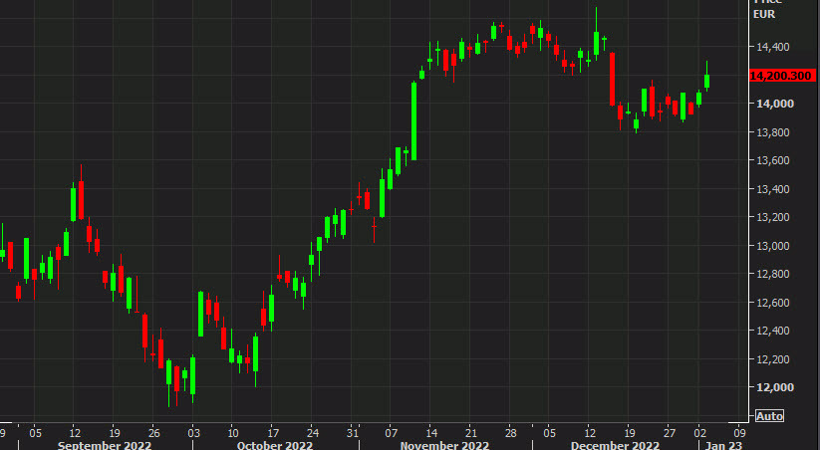Click the 26 date tick in September

[153, 433]
